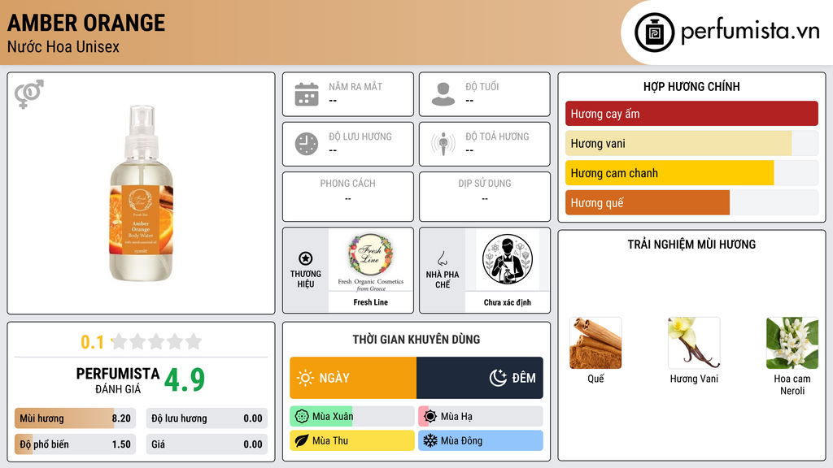Viewport: 833px width, 468px height.
Task: Click the Fresh Line brand name link
Action: point(371,302)
